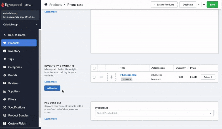This screenshot has height=129, width=222.
Task: Open the Select Product Set dropdown
Action: (154, 113)
